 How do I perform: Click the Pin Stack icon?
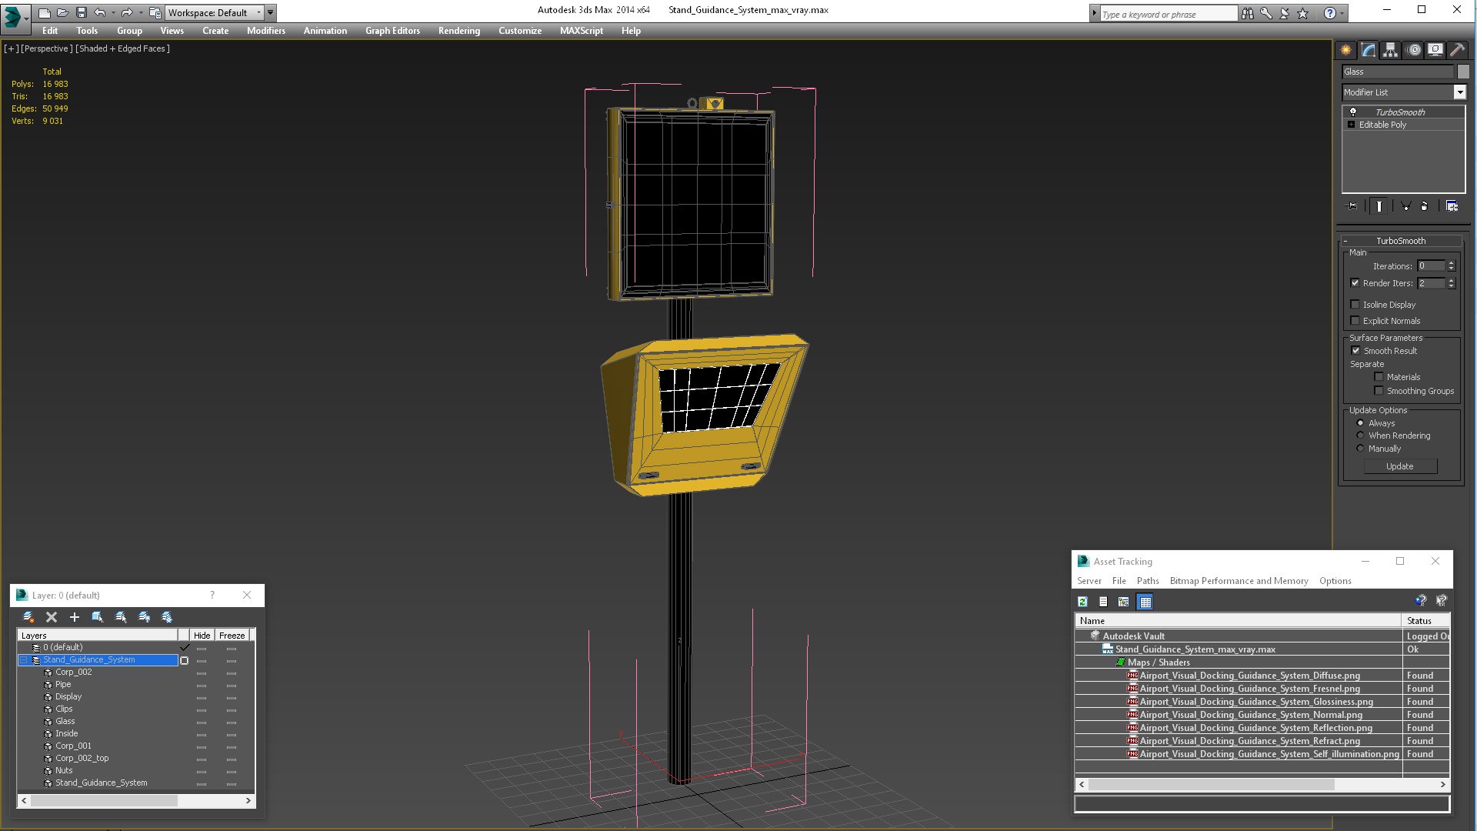click(x=1352, y=206)
